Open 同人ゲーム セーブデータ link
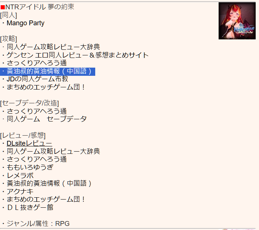259x230 pixels. pyautogui.click(x=47, y=119)
